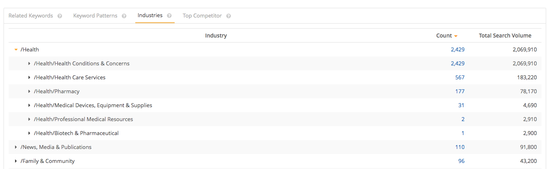Expand /News, Media & Publications row
This screenshot has height=169, width=549.
[x=16, y=147]
